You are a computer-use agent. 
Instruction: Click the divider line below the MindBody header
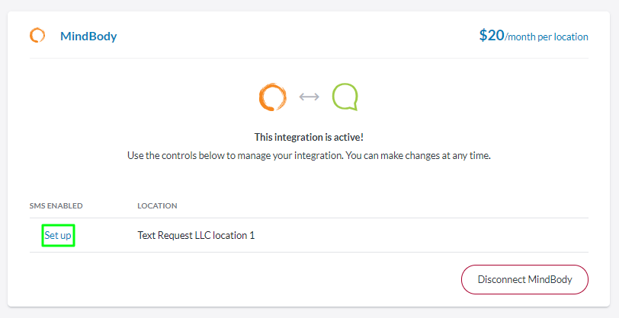pos(309,58)
